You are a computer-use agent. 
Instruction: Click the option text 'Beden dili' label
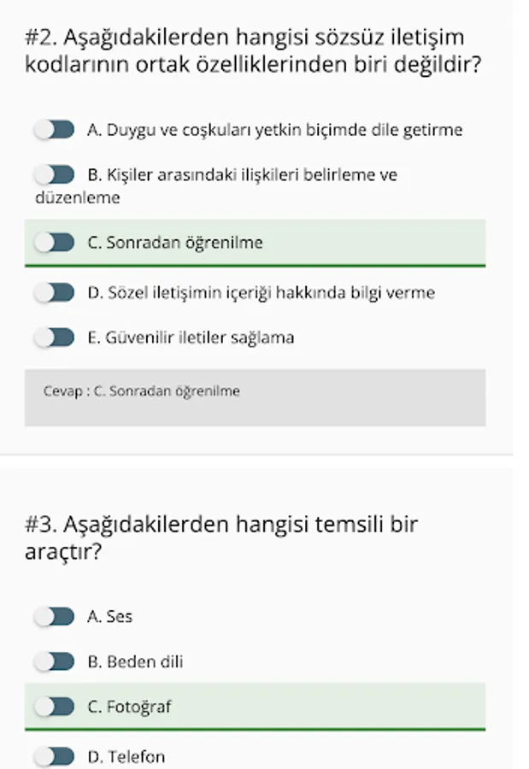pos(135,660)
